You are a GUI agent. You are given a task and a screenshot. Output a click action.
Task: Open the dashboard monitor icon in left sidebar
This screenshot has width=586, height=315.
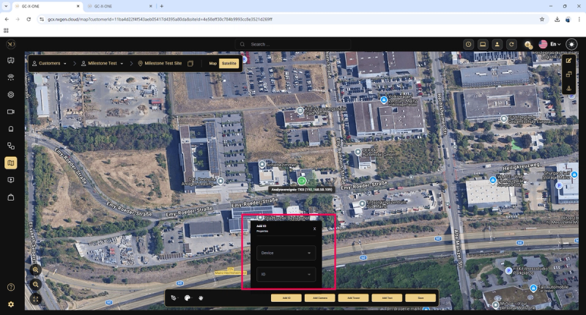point(11,61)
